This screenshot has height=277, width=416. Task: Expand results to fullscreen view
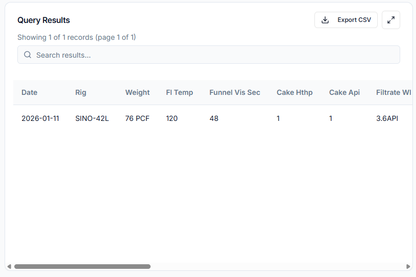click(390, 20)
